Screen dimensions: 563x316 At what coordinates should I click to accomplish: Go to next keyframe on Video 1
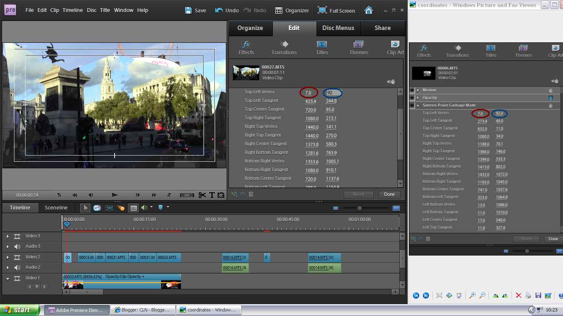pyautogui.click(x=45, y=286)
